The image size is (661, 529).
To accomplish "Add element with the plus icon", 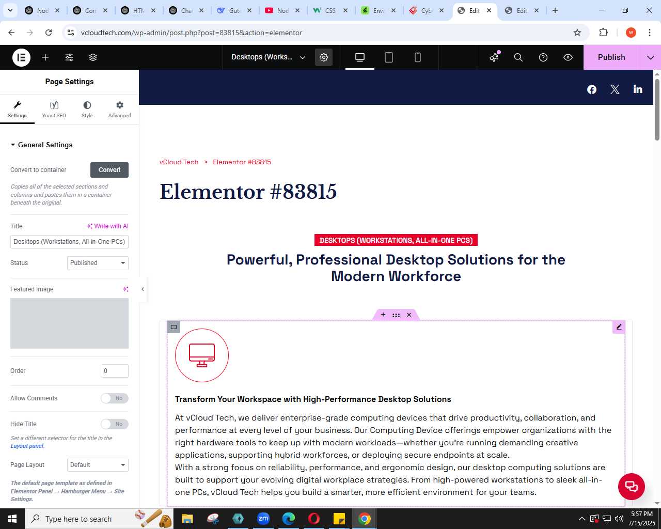I will (45, 57).
